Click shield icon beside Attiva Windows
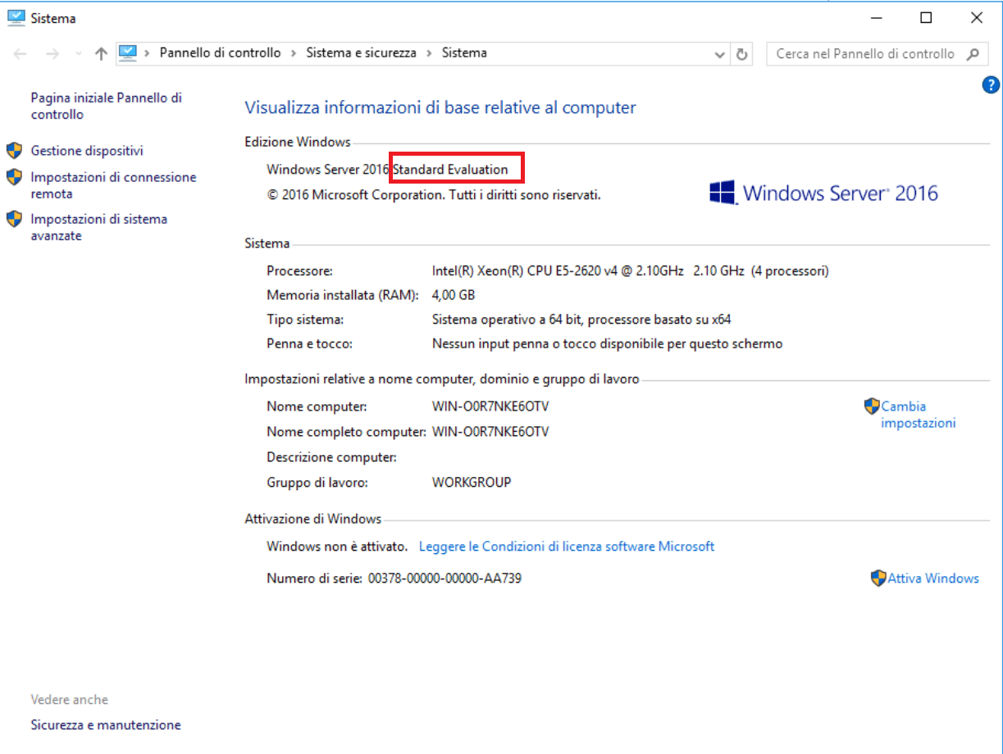The height and width of the screenshot is (754, 1003). coord(878,578)
